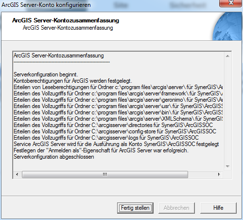Screen dimensions: 243x220
Task: Click 'Kontoberechtigungen für ArcGIS werden festgelegt.'
Action: (73, 81)
